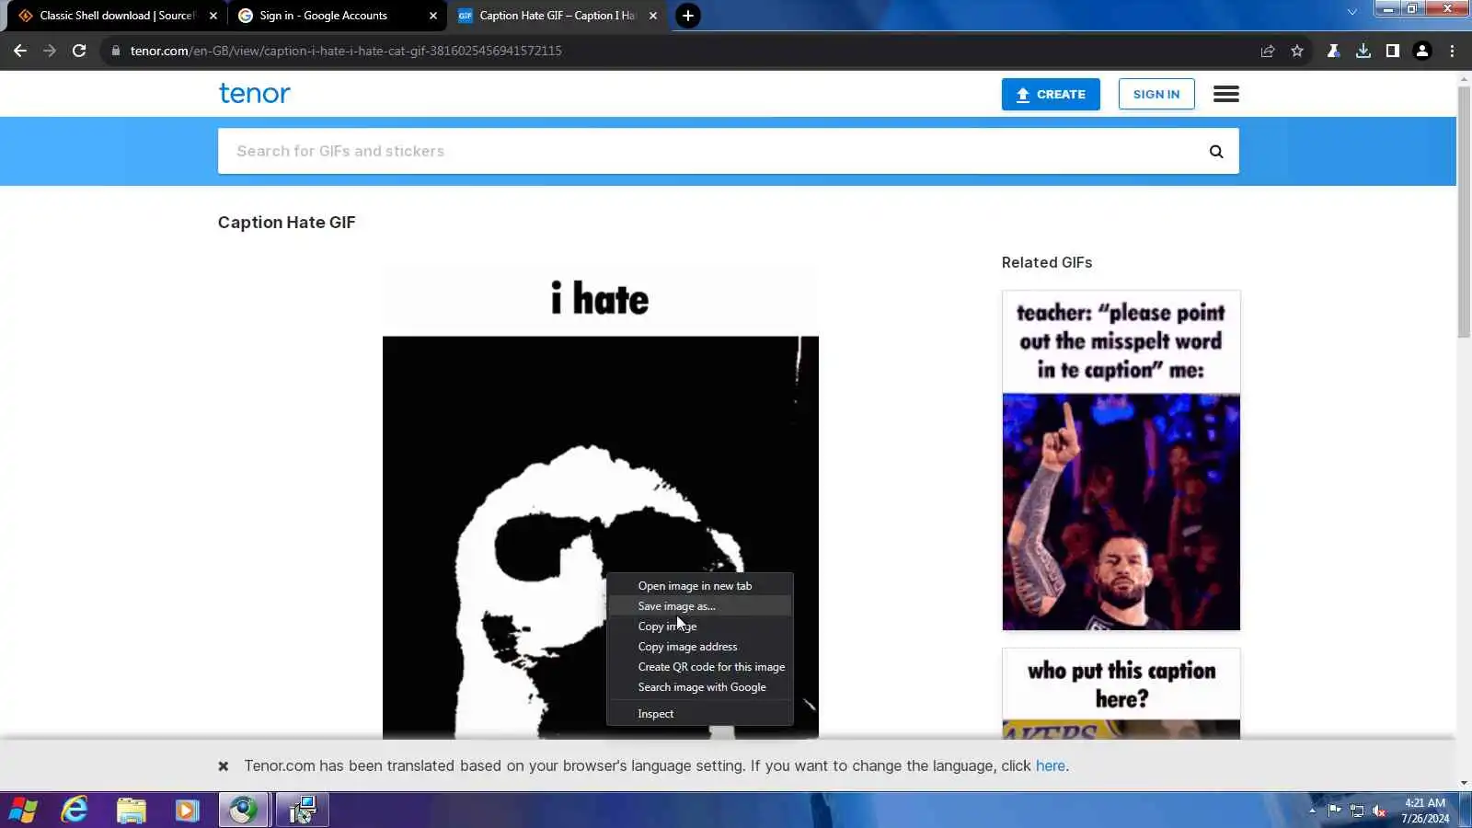Image resolution: width=1472 pixels, height=828 pixels.
Task: Choose Open image in new tab
Action: 699,586
